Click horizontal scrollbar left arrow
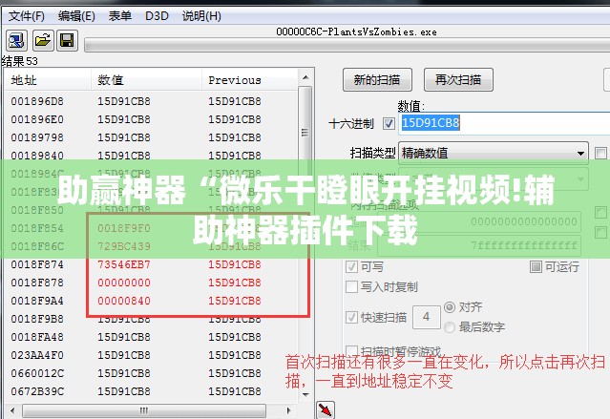The width and height of the screenshot is (610, 419). point(12,410)
